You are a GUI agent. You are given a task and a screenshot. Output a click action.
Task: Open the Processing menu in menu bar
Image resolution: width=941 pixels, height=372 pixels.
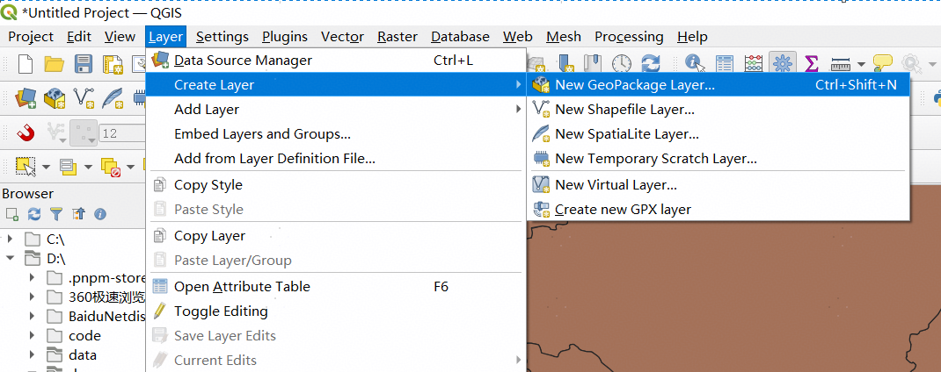(628, 36)
